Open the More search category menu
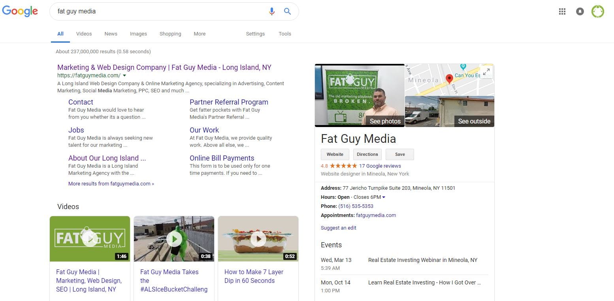Image resolution: width=614 pixels, height=301 pixels. tap(200, 34)
